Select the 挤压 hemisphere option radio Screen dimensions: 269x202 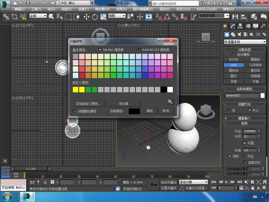coord(245,156)
